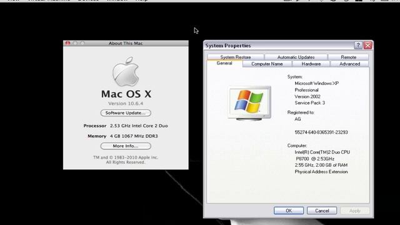Click the Microsoft Windows XP text
The height and width of the screenshot is (225, 400).
point(317,83)
